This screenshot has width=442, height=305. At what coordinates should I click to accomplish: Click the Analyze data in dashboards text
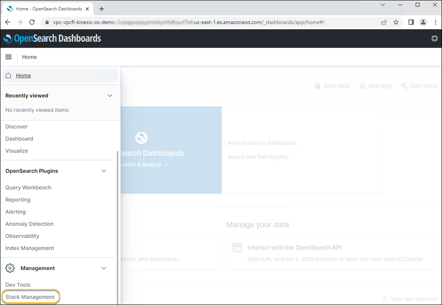tap(263, 143)
